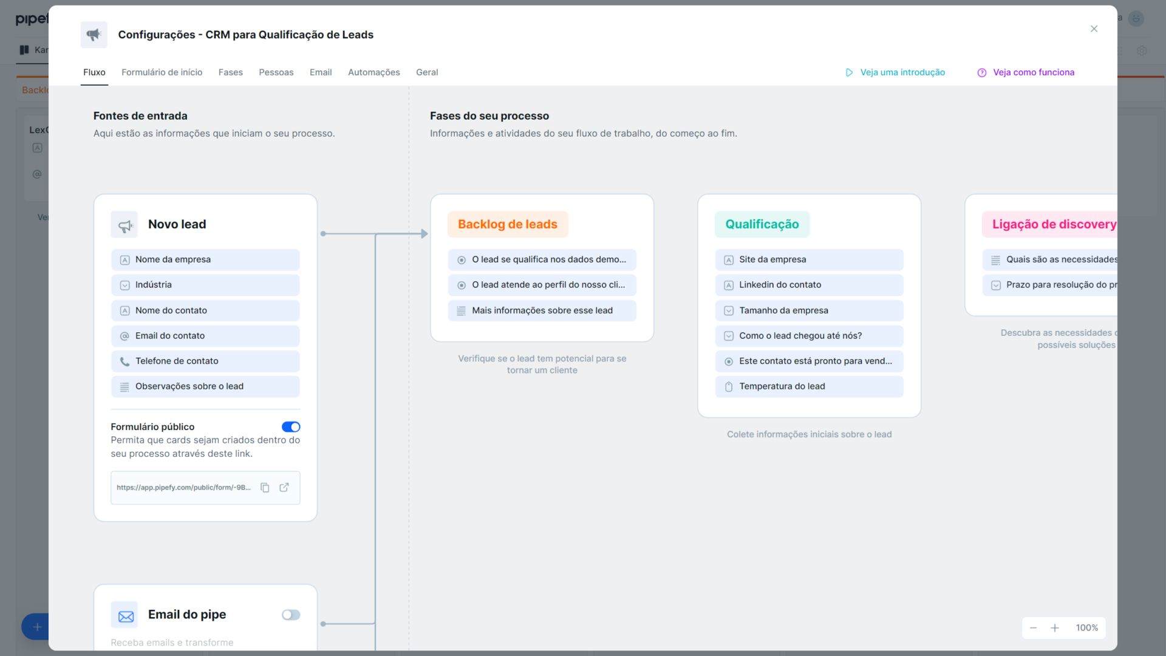Enable the Email do pipe toggle
The height and width of the screenshot is (656, 1166).
click(x=291, y=615)
